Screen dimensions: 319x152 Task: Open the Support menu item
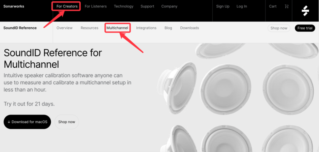[x=147, y=7]
